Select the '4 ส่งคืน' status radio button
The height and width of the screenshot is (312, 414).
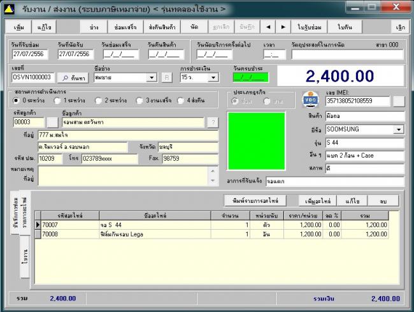coord(181,100)
